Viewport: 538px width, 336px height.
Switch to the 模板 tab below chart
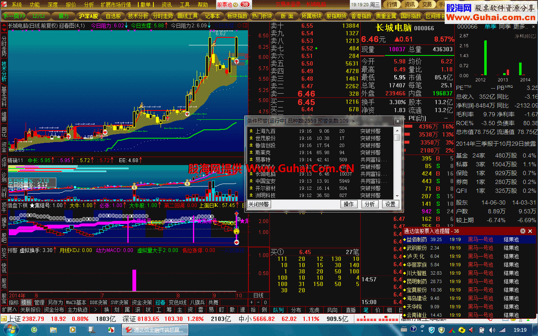pyautogui.click(x=26, y=302)
